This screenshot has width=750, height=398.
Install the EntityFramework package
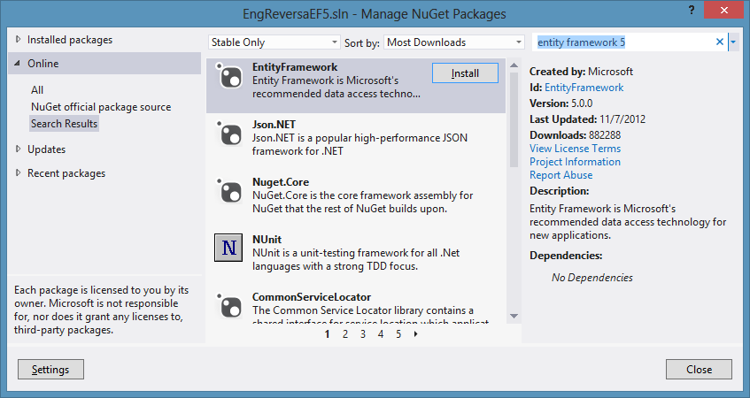465,73
